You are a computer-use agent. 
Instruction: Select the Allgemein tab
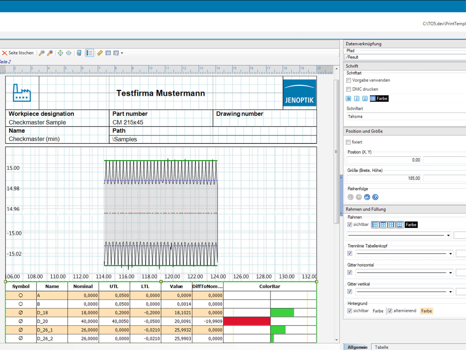357,347
